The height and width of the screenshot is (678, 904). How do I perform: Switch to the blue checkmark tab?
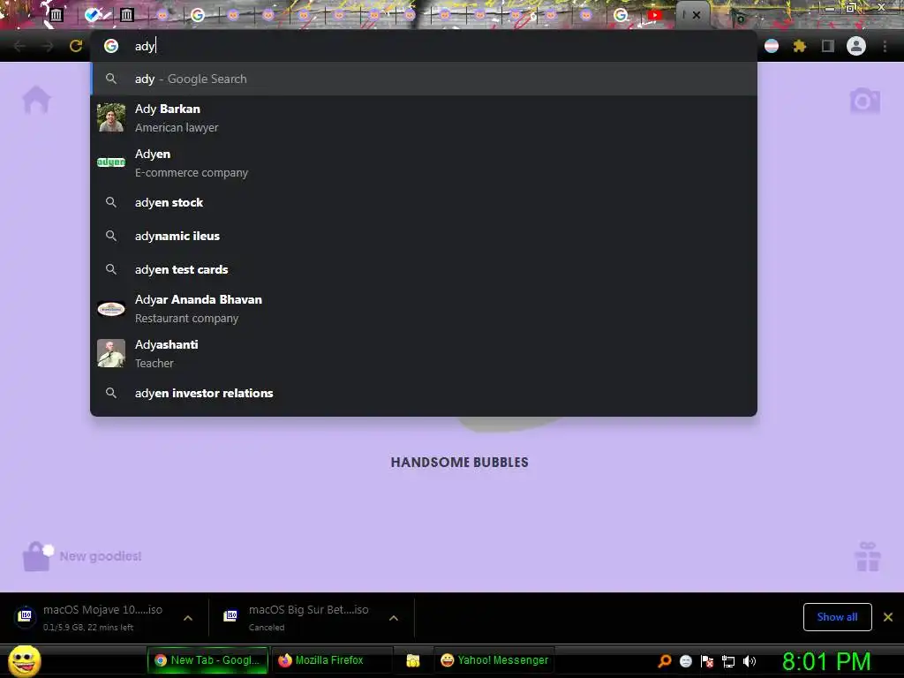tap(92, 15)
